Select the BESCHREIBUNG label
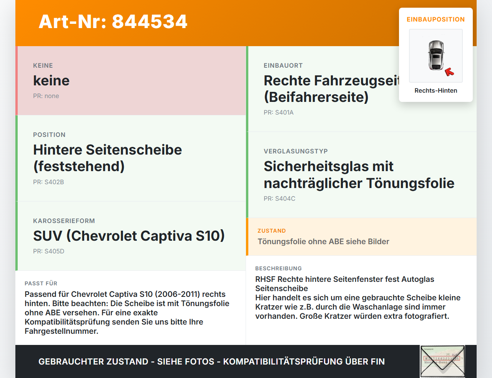The height and width of the screenshot is (378, 492). coord(279,268)
